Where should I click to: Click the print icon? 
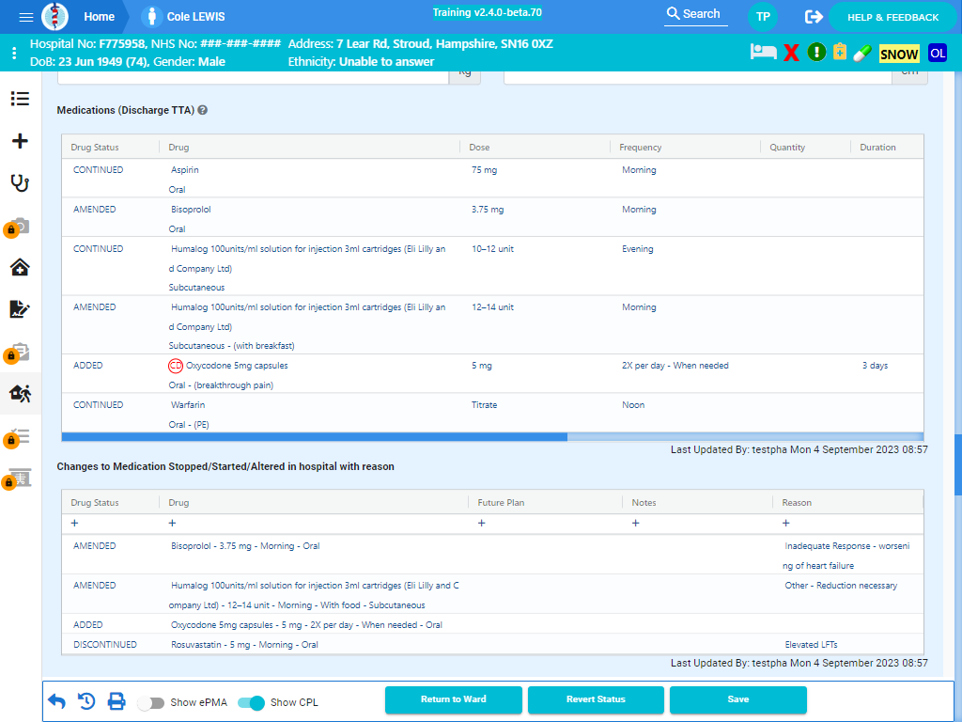(116, 700)
